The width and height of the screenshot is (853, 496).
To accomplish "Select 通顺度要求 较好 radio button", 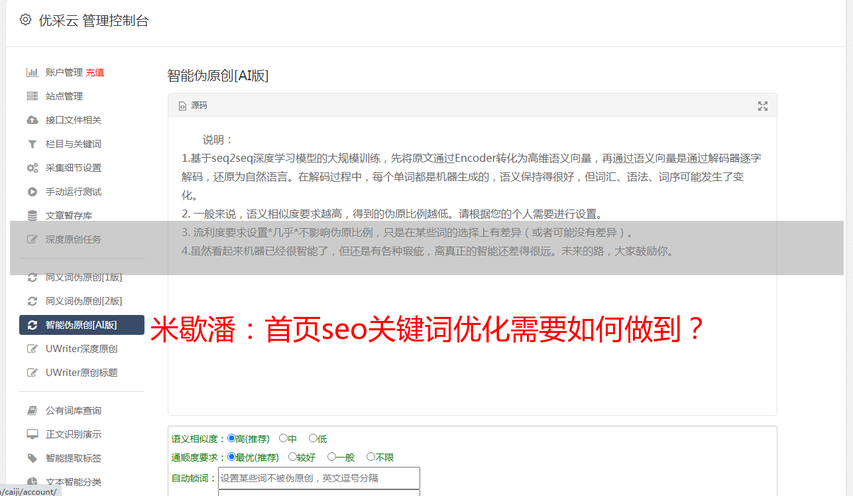I will (x=292, y=456).
